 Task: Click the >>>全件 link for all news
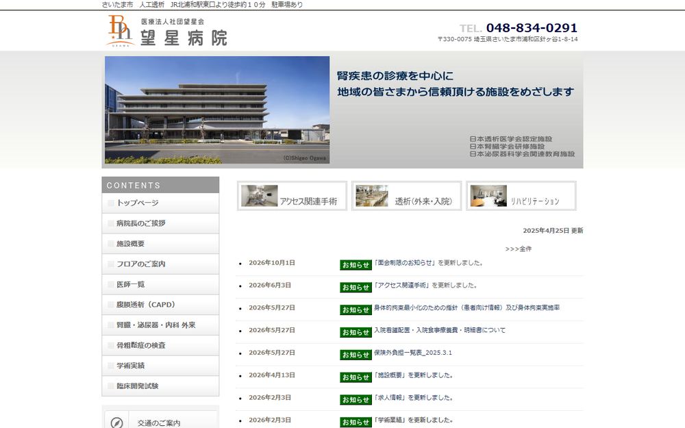[x=518, y=249]
